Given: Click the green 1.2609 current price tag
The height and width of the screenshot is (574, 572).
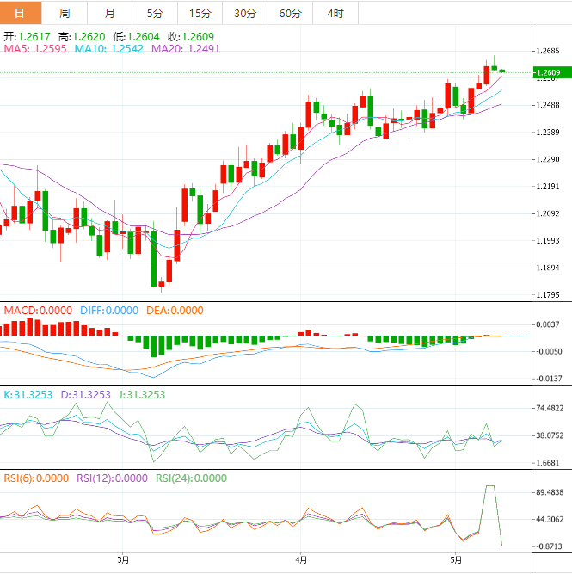Looking at the screenshot, I should (x=547, y=73).
